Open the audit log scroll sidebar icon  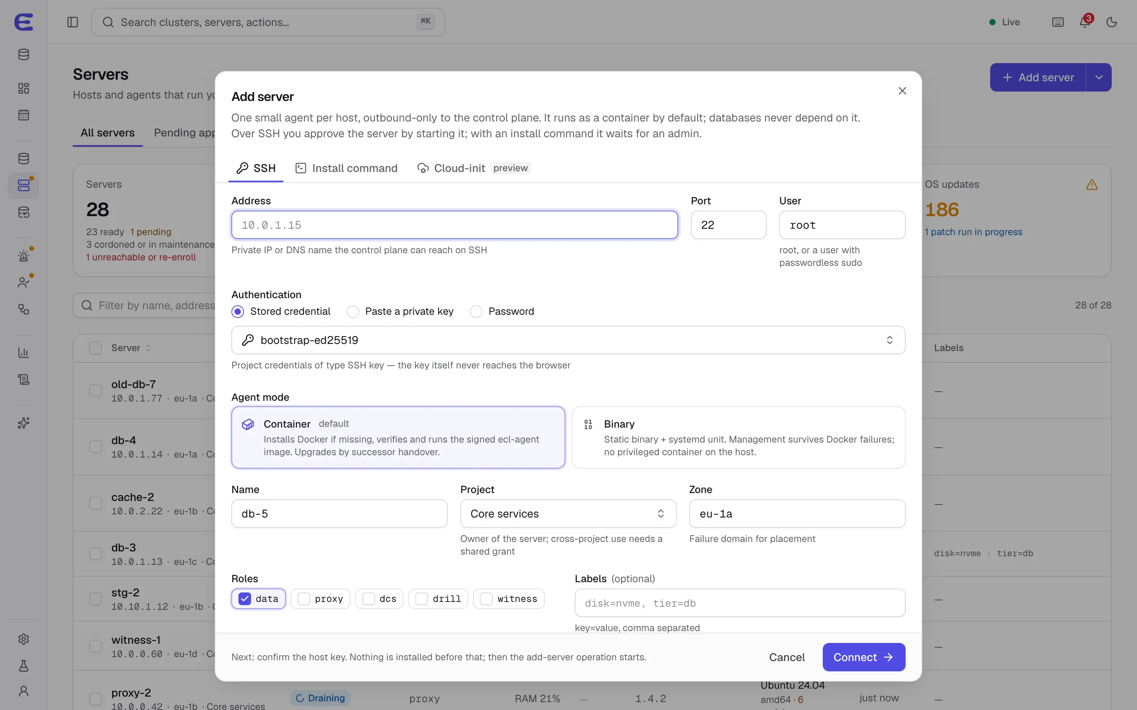(x=24, y=379)
